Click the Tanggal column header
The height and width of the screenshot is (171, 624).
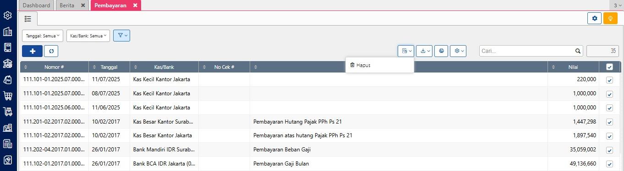tap(109, 67)
